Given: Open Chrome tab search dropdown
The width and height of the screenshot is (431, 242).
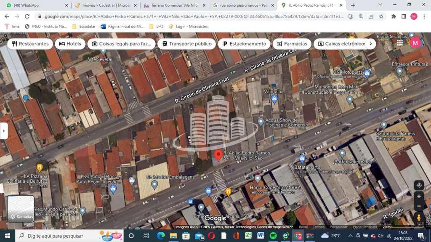Looking at the screenshot, I should (380, 5).
